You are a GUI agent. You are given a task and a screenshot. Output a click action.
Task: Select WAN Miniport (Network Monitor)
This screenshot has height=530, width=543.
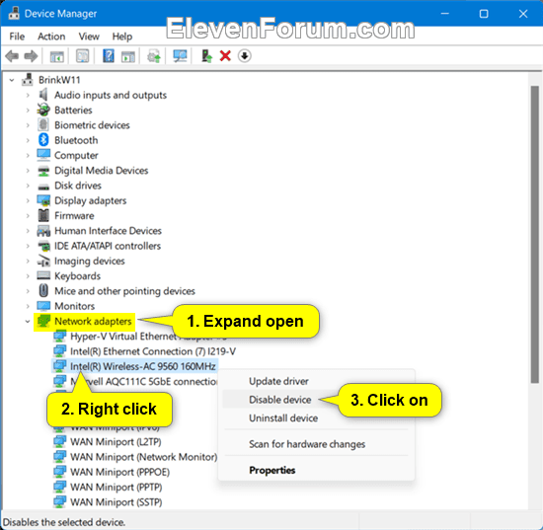(x=143, y=457)
